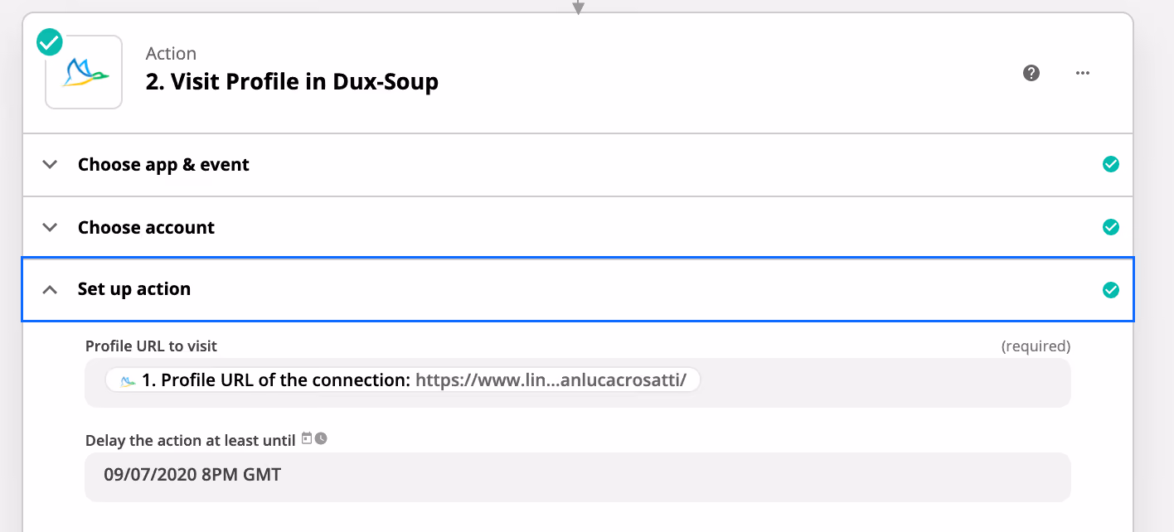Expand the Choose app & event chevron
This screenshot has height=532, width=1174.
(x=50, y=164)
